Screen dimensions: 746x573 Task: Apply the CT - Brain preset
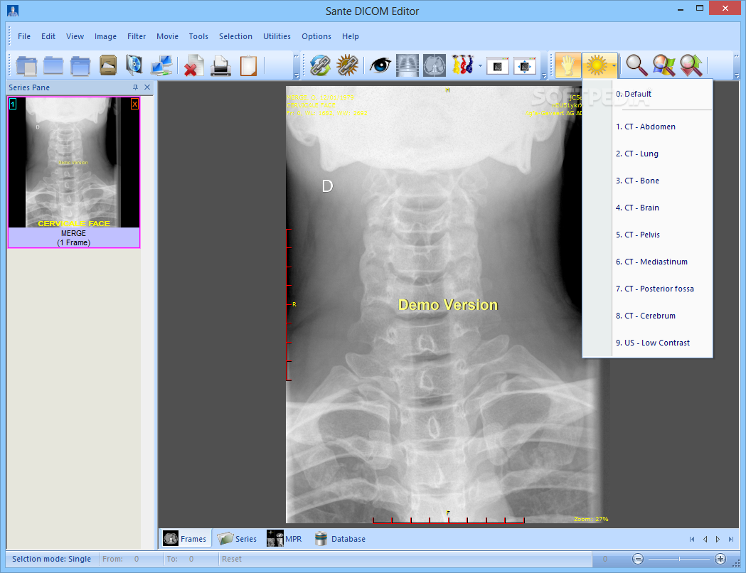tap(648, 208)
